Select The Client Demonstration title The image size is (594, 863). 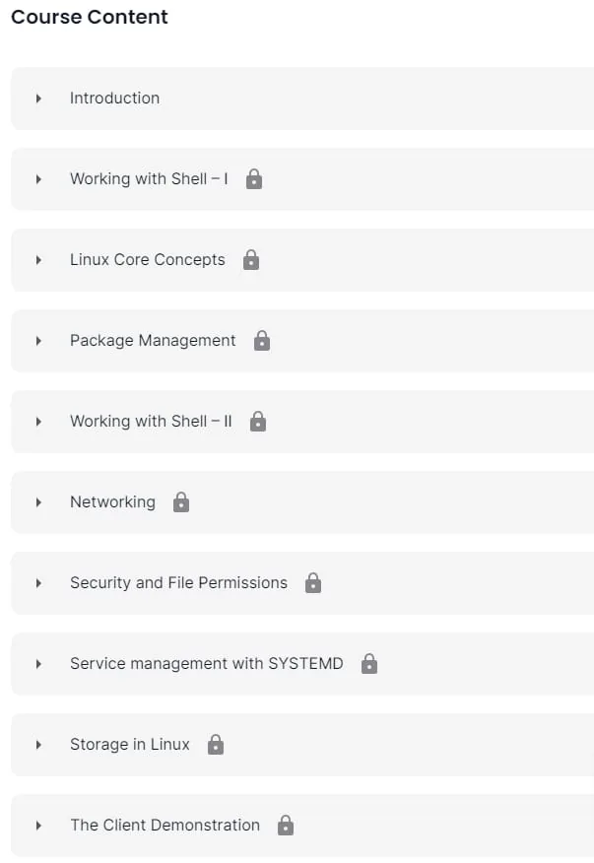click(165, 825)
